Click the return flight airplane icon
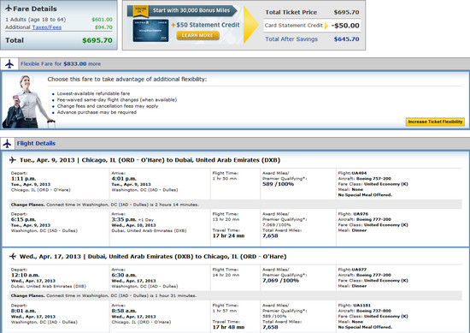This screenshot has height=333, width=470. (x=13, y=257)
